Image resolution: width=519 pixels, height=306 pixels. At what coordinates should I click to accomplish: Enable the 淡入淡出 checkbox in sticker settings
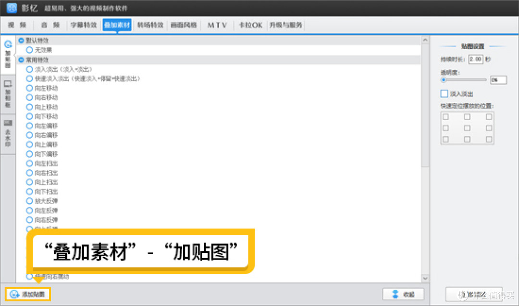(x=444, y=94)
